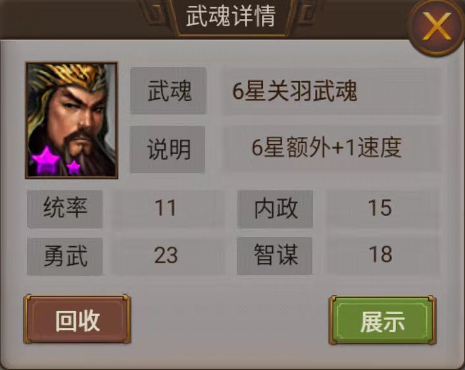Select the 统率 stat label
Screen dimensions: 465x370
pos(65,209)
